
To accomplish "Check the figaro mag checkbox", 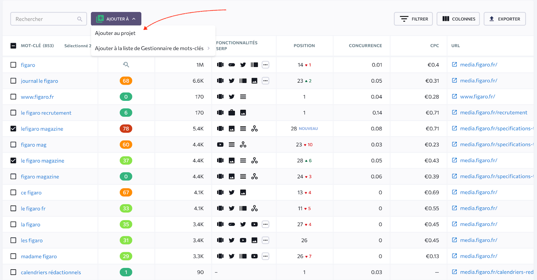I will (13, 144).
